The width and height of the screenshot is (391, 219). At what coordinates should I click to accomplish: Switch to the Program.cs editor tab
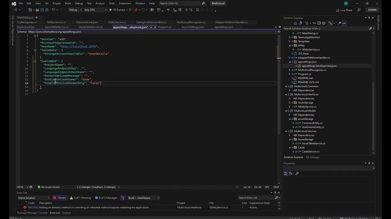tap(165, 27)
